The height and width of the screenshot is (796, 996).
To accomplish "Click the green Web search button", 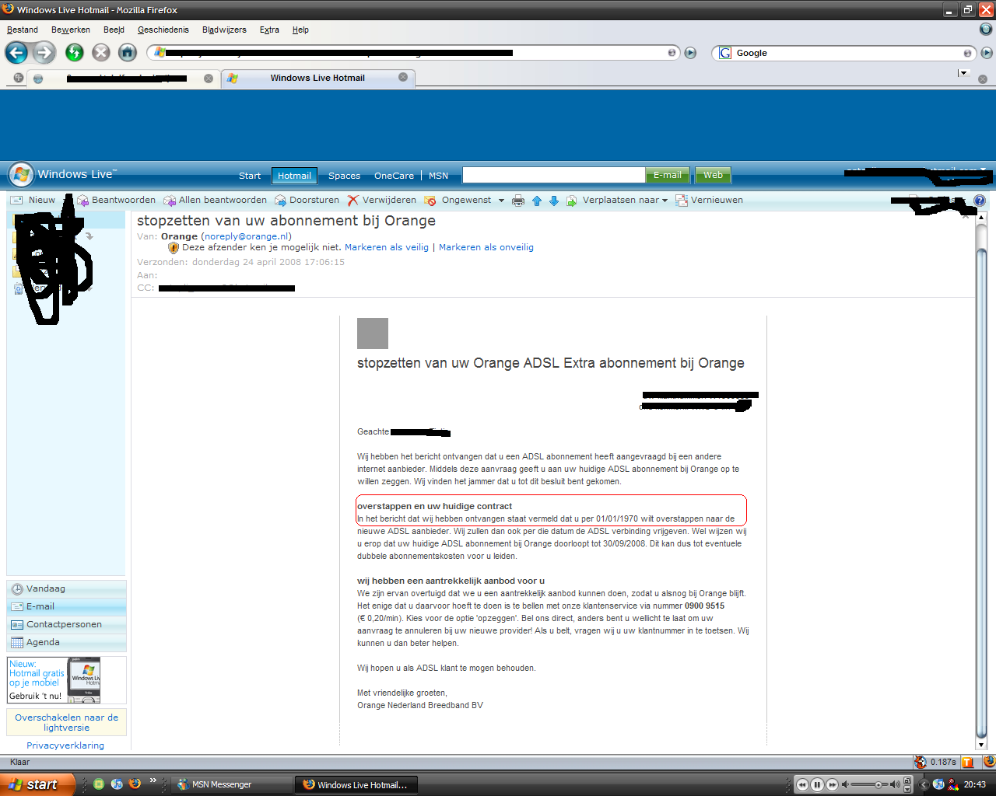I will (714, 175).
